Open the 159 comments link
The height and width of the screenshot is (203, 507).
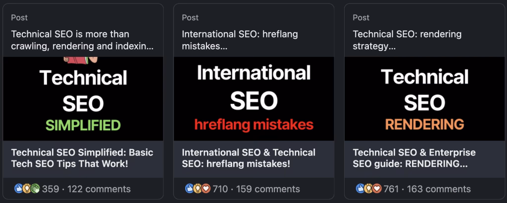click(x=268, y=189)
